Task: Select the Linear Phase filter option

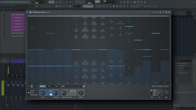Action: point(34,95)
